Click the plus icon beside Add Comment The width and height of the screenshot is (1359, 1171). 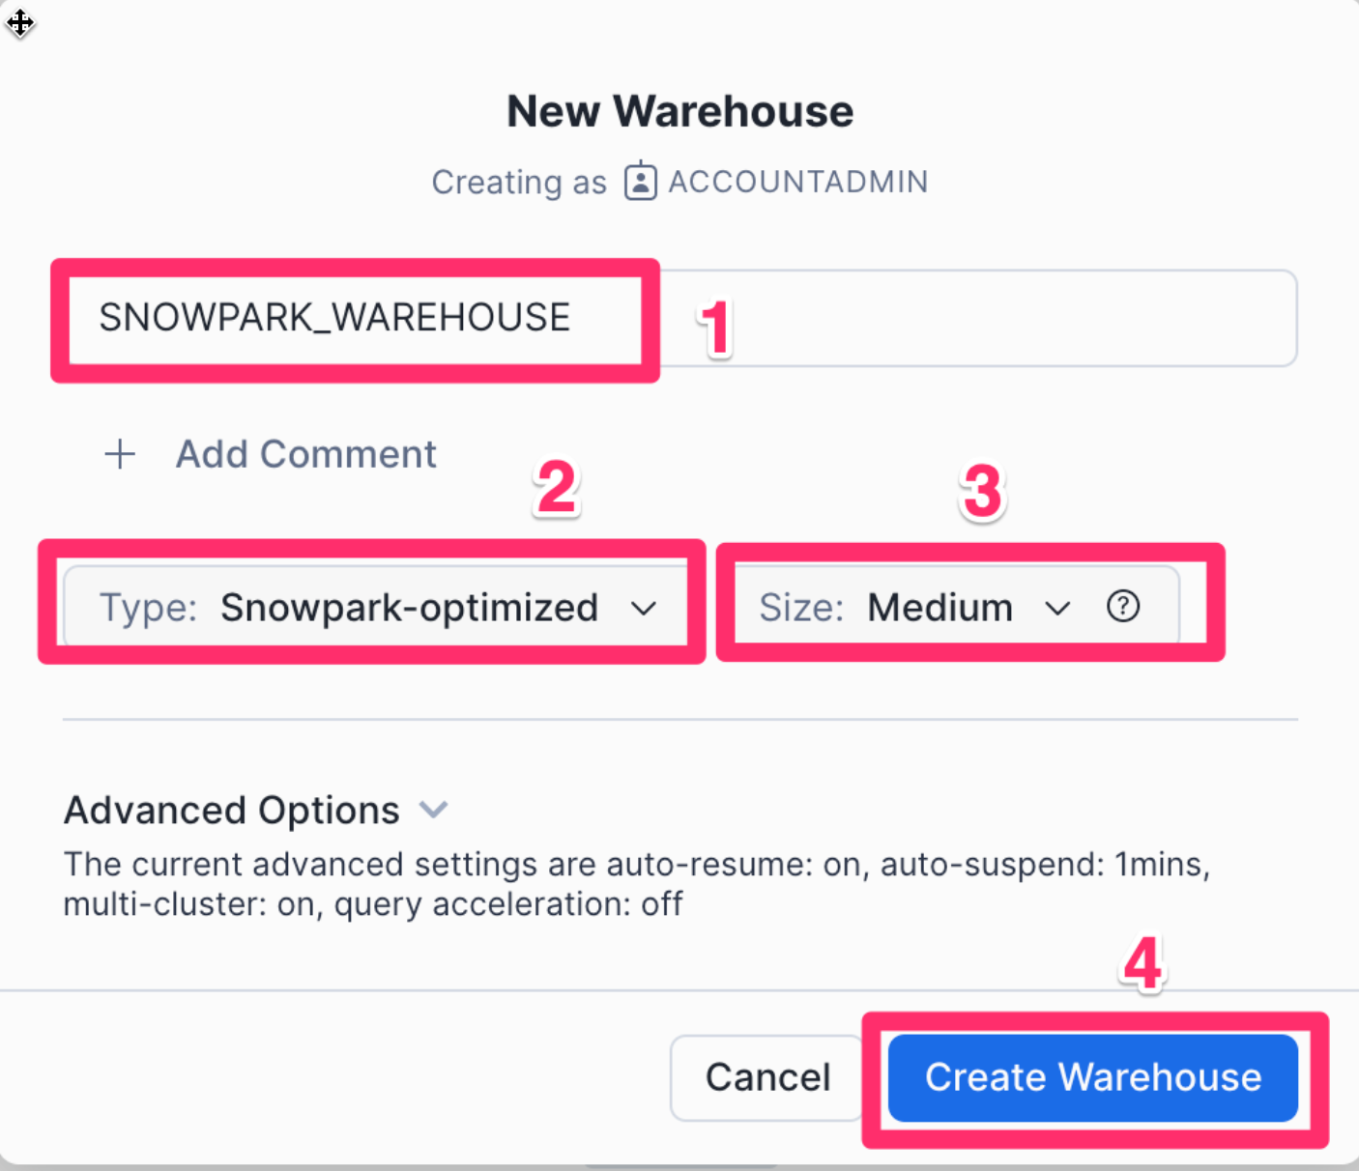120,454
